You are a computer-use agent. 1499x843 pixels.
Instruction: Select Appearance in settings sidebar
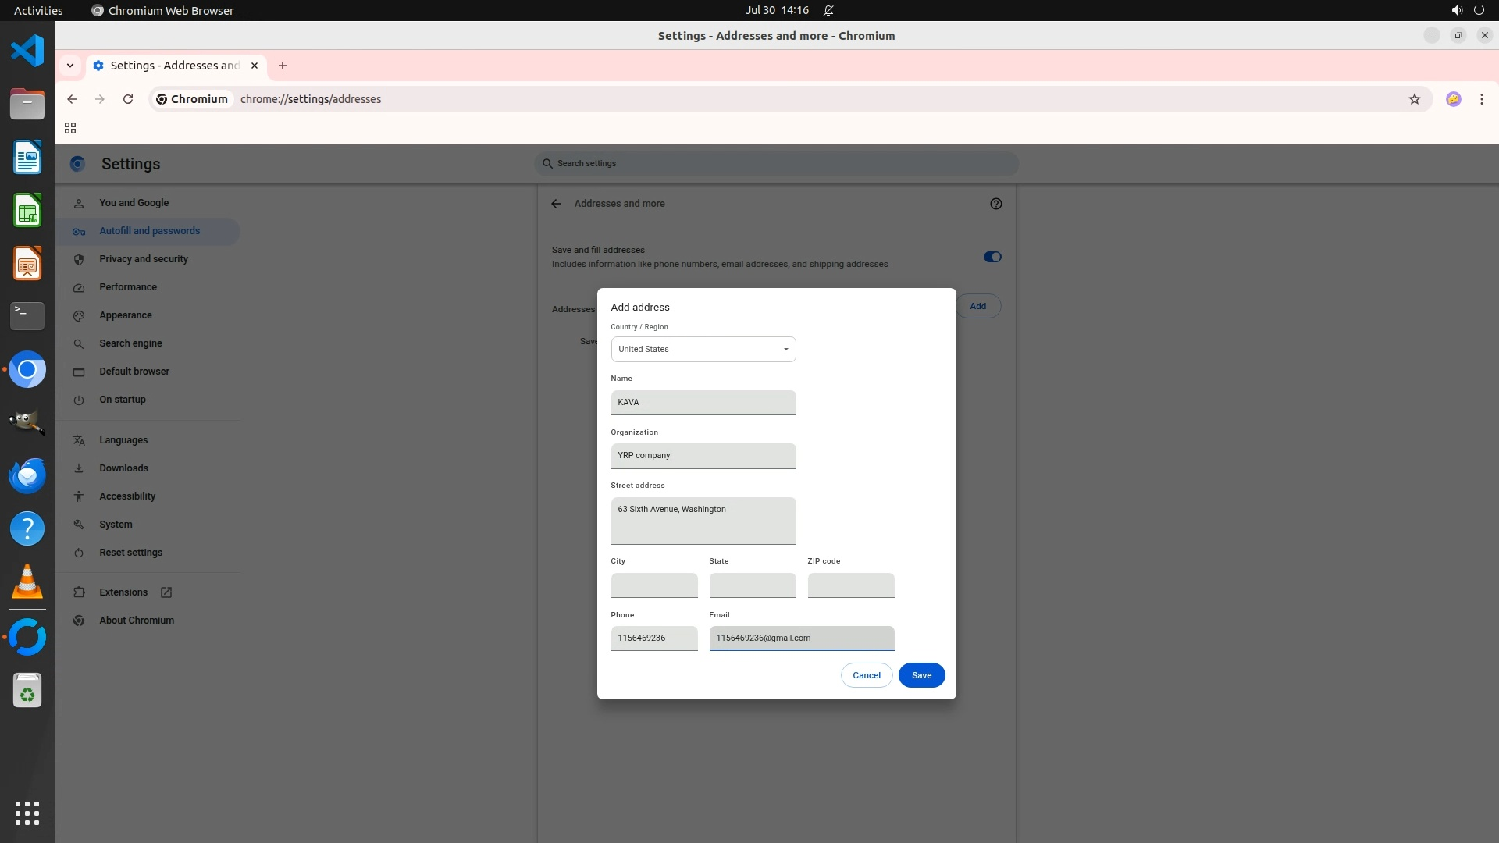click(x=126, y=315)
